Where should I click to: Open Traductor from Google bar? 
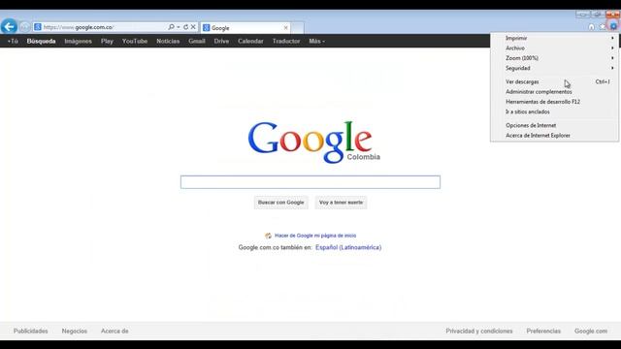click(x=286, y=41)
